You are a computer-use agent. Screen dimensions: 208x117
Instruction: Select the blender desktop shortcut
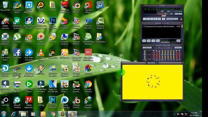point(29,38)
